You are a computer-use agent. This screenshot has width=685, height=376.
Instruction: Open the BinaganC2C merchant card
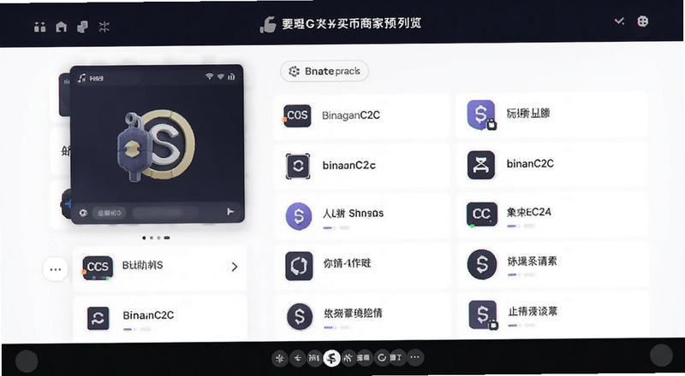point(361,115)
